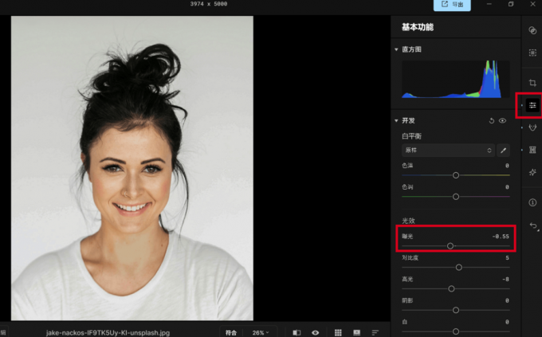The height and width of the screenshot is (337, 542).
Task: Toggle the preview eye in bottom bar
Action: coord(316,332)
